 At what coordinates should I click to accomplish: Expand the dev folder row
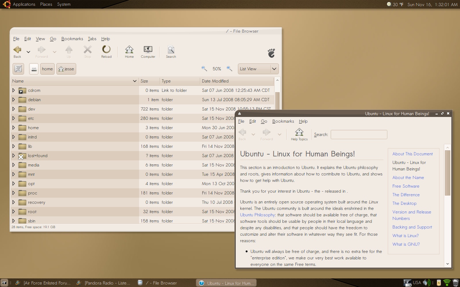[14, 109]
